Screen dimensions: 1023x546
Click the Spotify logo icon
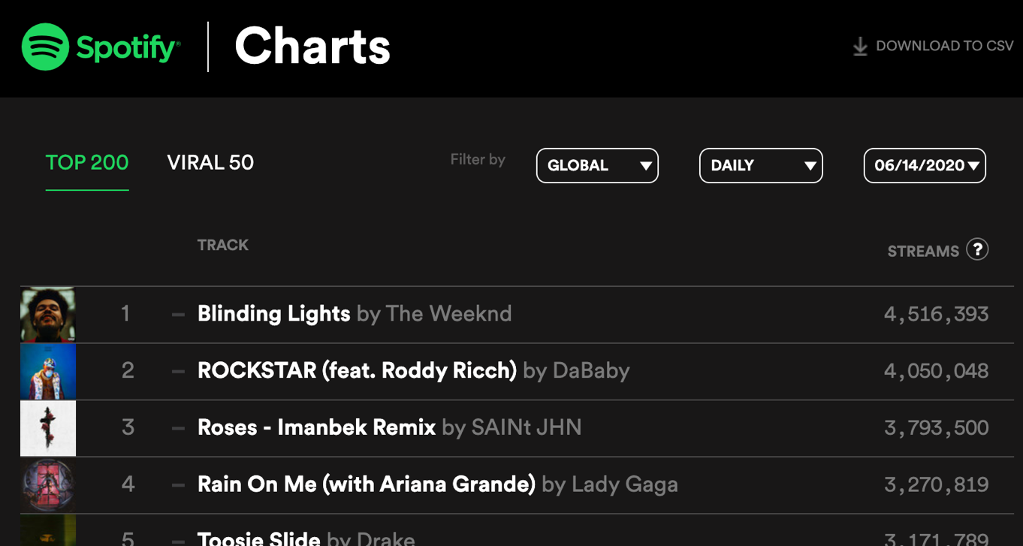[45, 47]
